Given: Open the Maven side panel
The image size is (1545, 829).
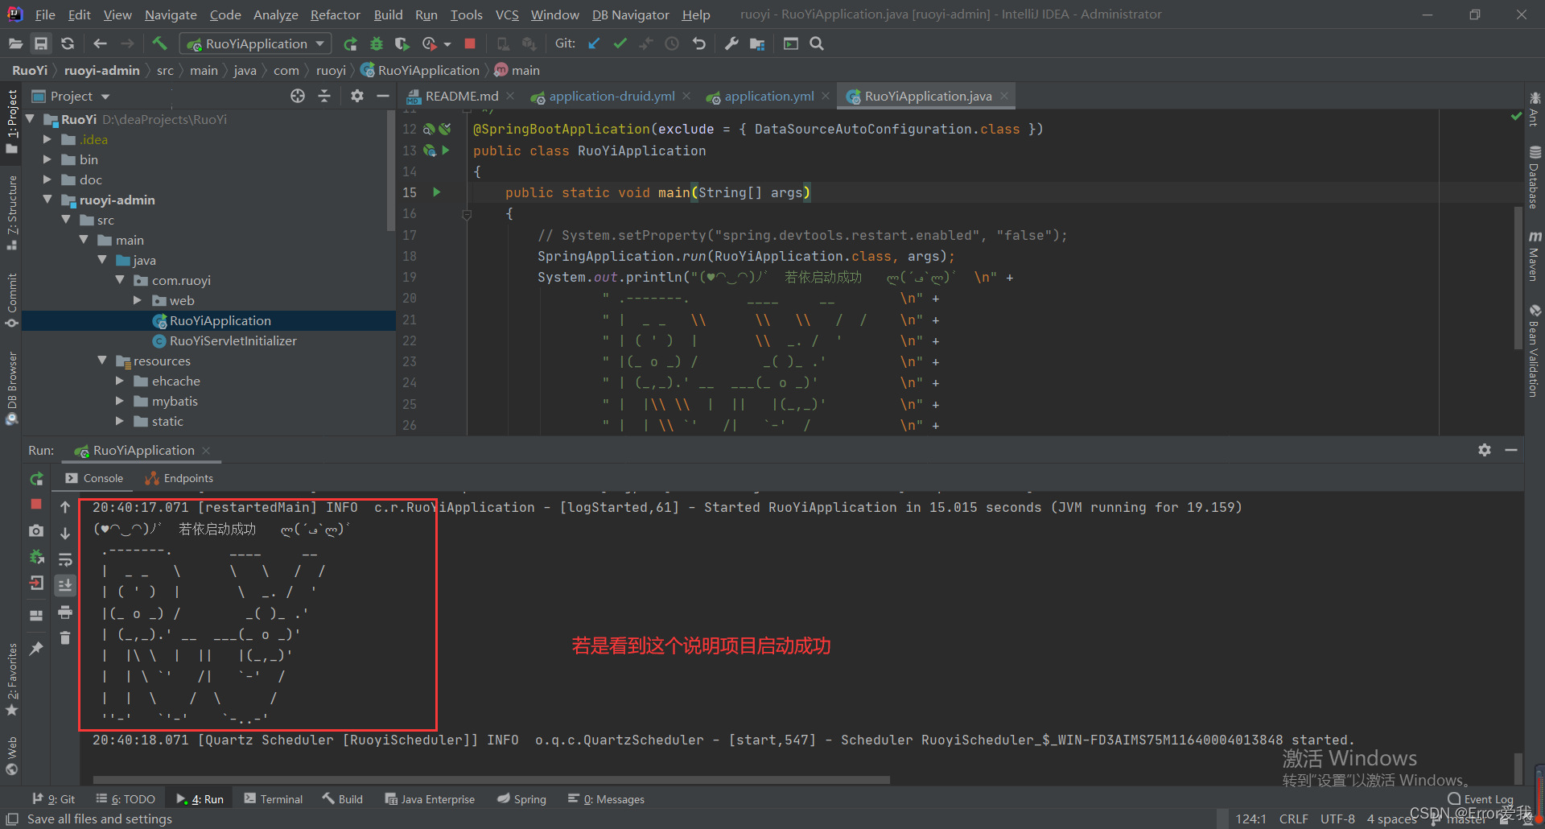Looking at the screenshot, I should click(1535, 257).
